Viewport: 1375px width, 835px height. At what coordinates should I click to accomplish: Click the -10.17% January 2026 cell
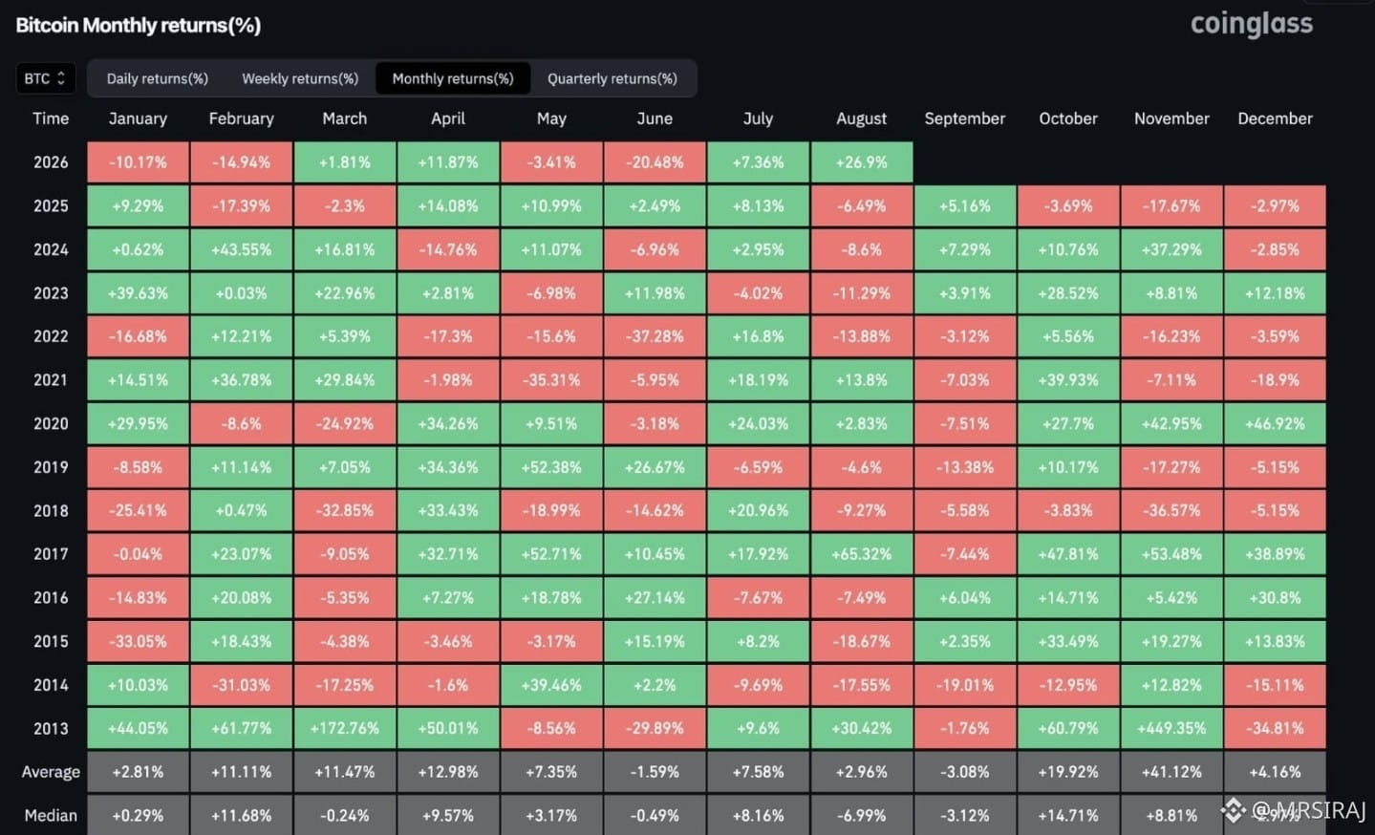[x=138, y=162]
